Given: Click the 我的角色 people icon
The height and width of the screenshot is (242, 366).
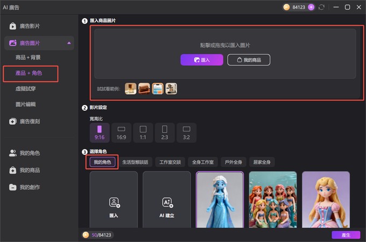Looking at the screenshot, I should coord(12,153).
